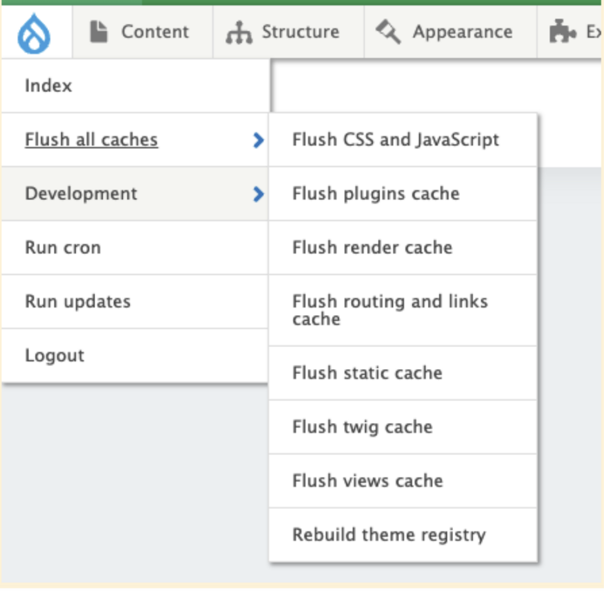Viewport: 604px width, 591px height.
Task: Open the blue arrow icon beside Flush all caches
Action: coord(258,140)
